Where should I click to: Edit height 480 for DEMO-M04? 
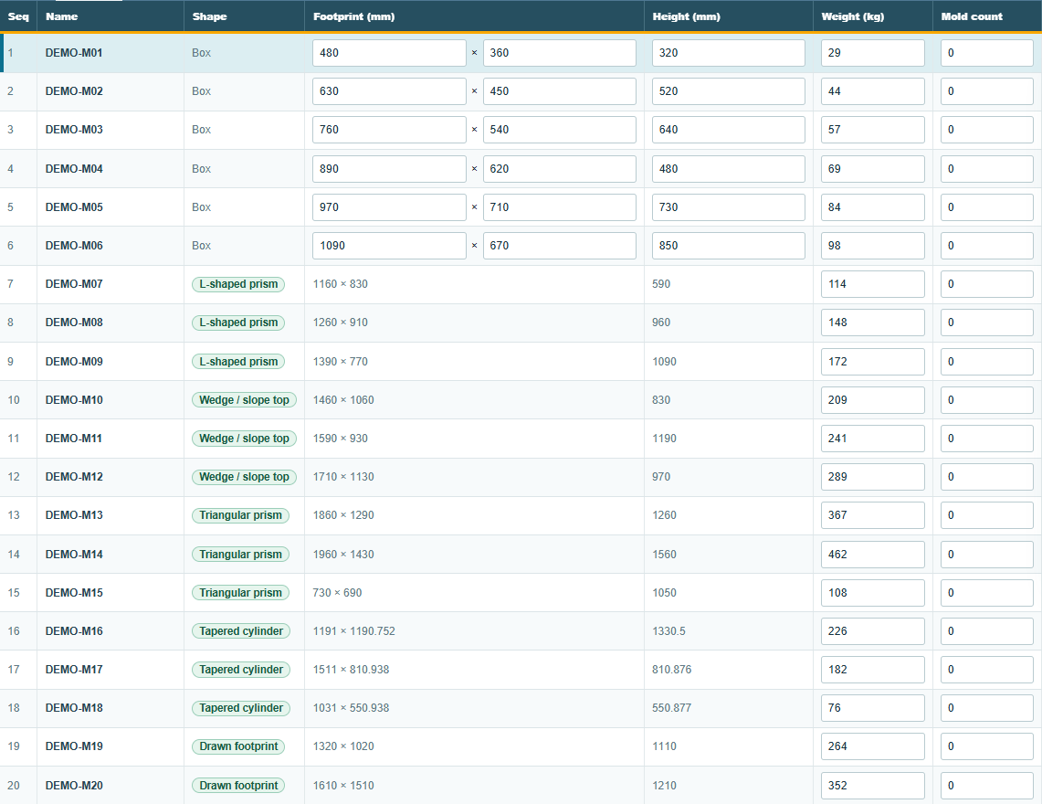click(729, 169)
